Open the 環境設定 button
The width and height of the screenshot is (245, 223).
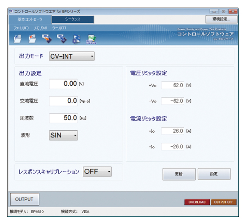pyautogui.click(x=221, y=19)
